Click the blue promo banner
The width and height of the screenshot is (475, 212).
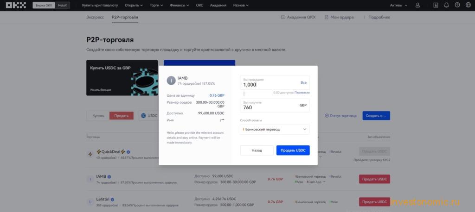tap(199, 63)
